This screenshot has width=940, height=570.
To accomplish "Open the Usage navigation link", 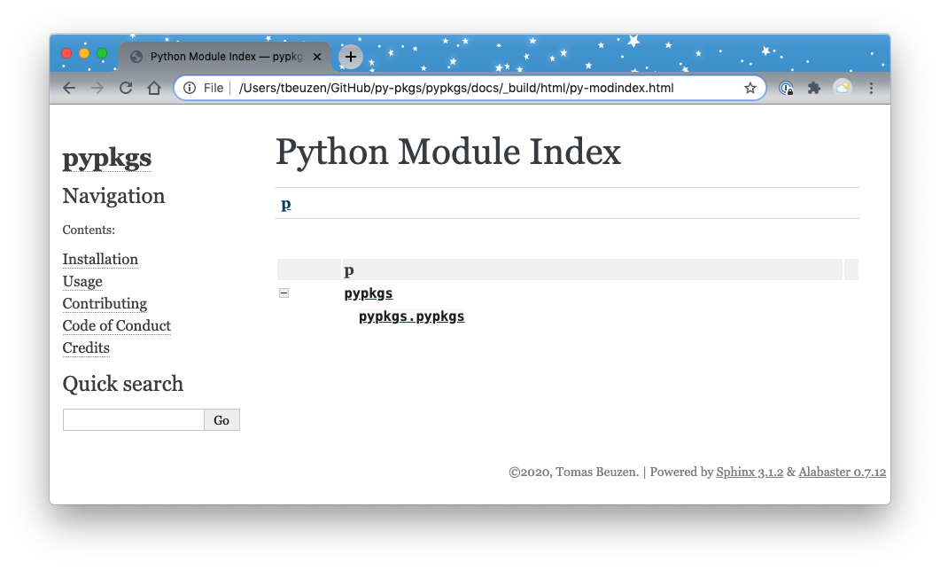I will click(x=82, y=281).
